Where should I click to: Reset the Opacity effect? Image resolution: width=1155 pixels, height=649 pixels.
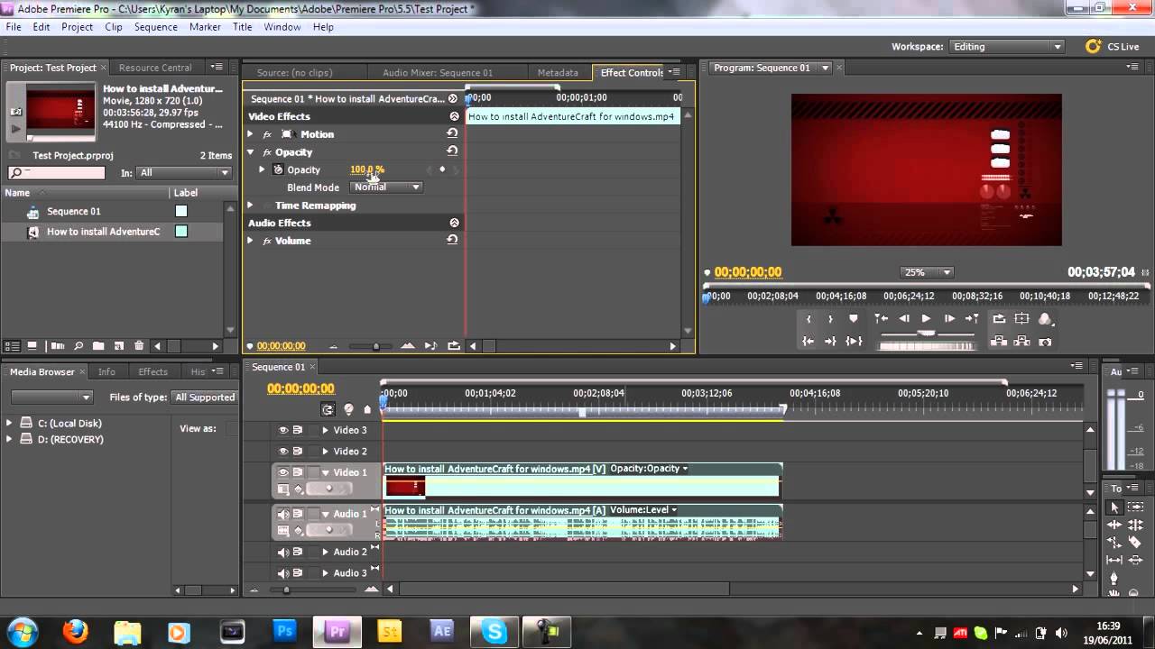[x=452, y=151]
